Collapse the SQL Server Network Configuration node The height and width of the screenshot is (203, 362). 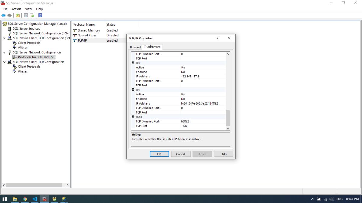(4, 52)
